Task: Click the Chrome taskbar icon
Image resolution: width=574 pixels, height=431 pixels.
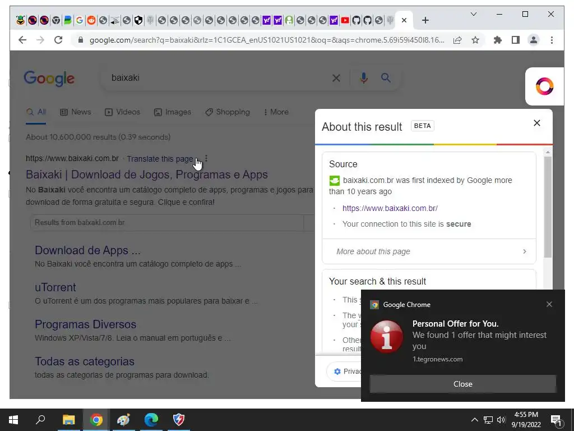Action: (x=96, y=420)
